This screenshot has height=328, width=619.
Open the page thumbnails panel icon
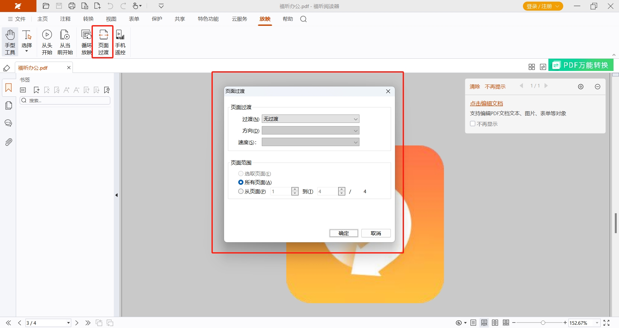(9, 105)
